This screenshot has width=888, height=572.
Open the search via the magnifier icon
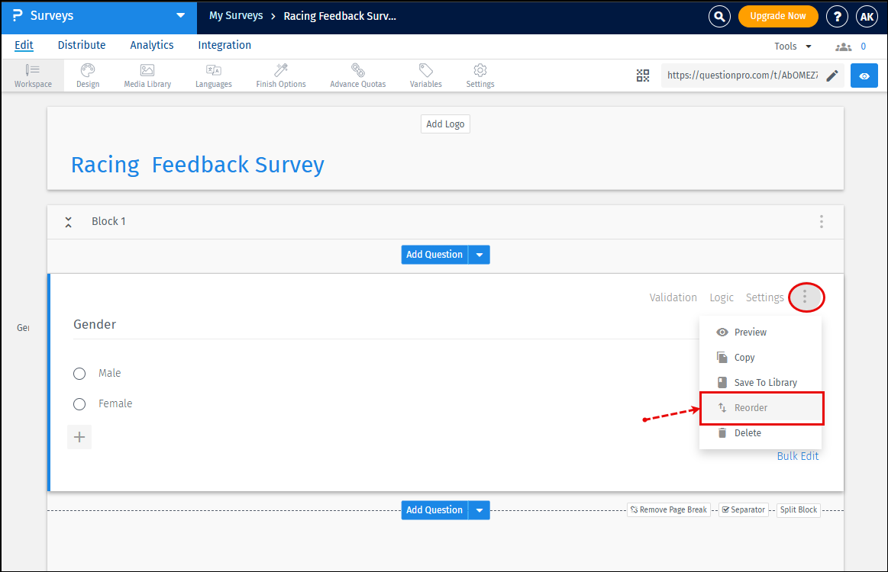(718, 16)
